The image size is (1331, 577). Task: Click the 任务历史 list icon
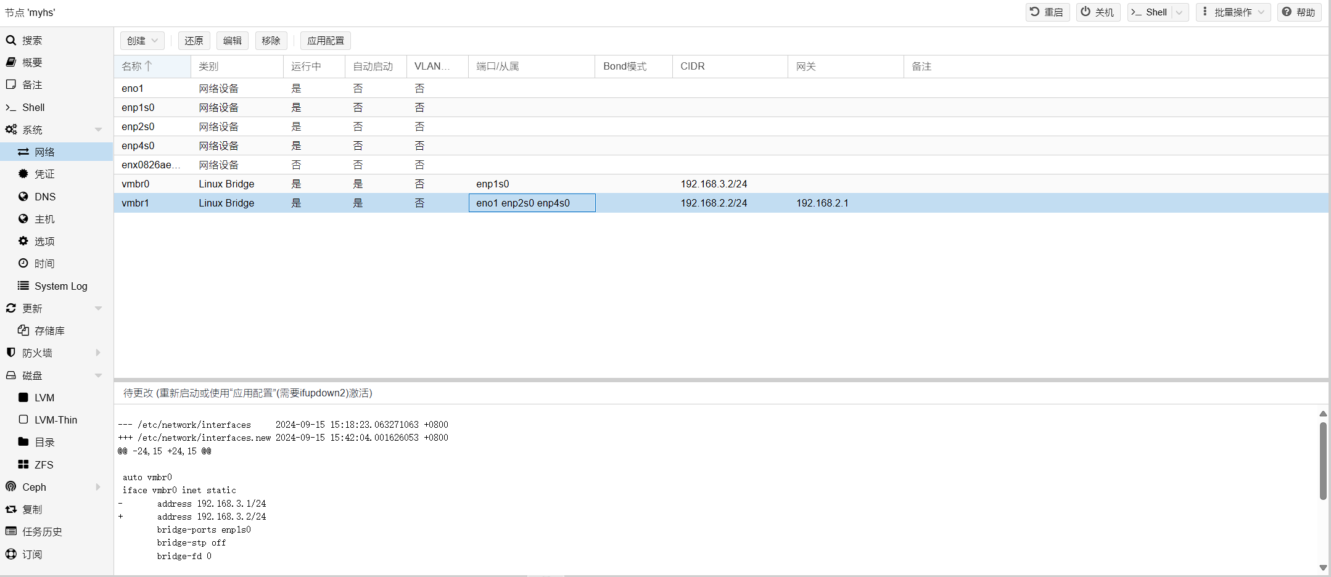(10, 531)
